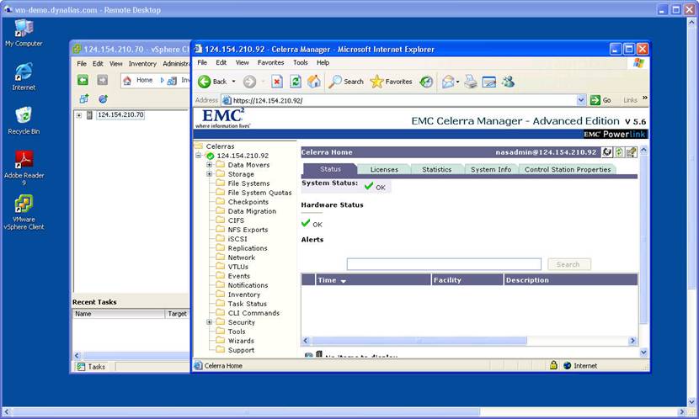Image resolution: width=699 pixels, height=419 pixels.
Task: Click vSphere Client forward arrow icon
Action: 103,80
